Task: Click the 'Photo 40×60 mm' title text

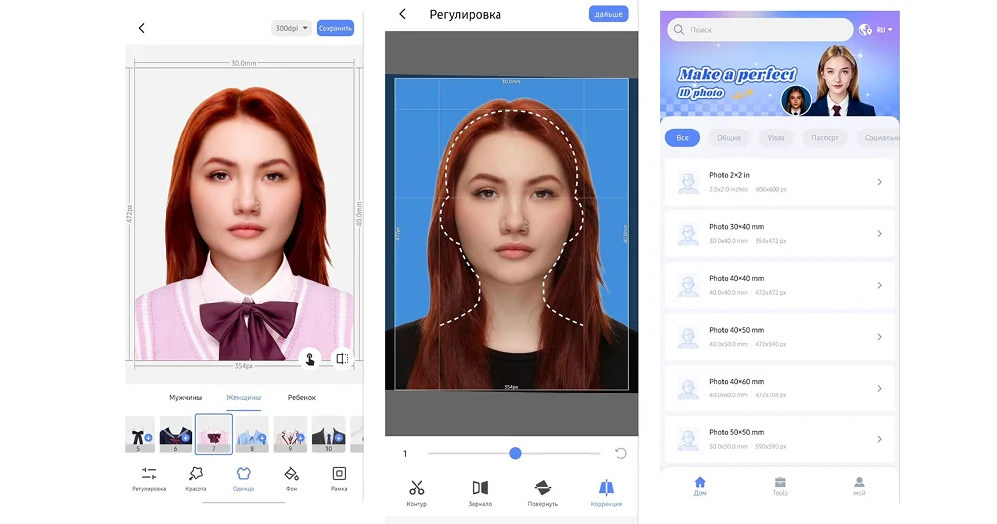Action: click(737, 382)
